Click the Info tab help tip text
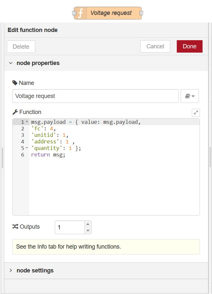Screen dimensions: 212x294 coord(68,247)
